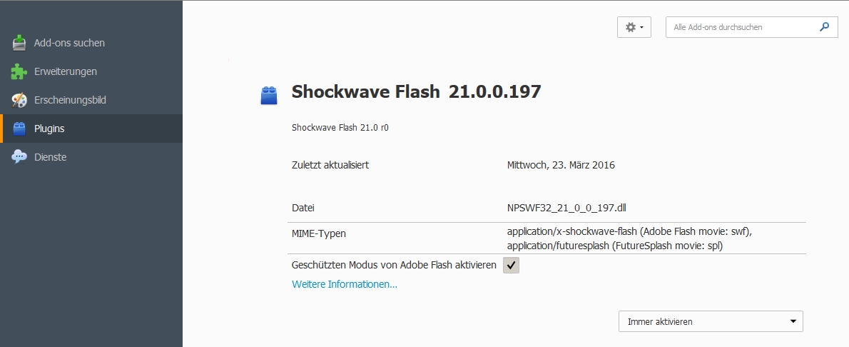The image size is (849, 347).
Task: Click the paint palette Erscheinungsbild icon
Action: (20, 100)
